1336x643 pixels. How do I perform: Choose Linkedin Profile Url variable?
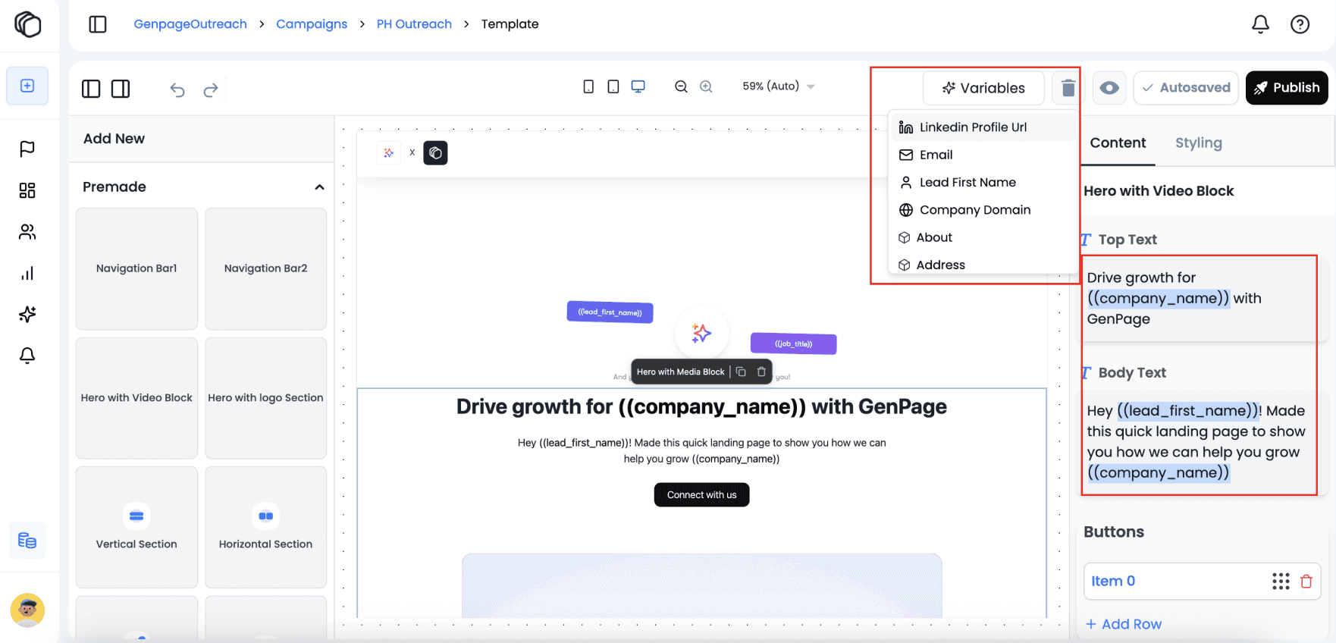tap(983, 127)
